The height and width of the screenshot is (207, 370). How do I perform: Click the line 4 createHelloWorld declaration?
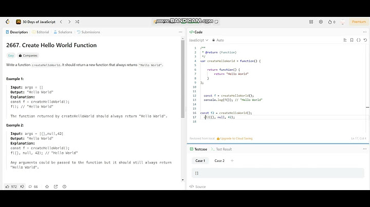pos(230,61)
